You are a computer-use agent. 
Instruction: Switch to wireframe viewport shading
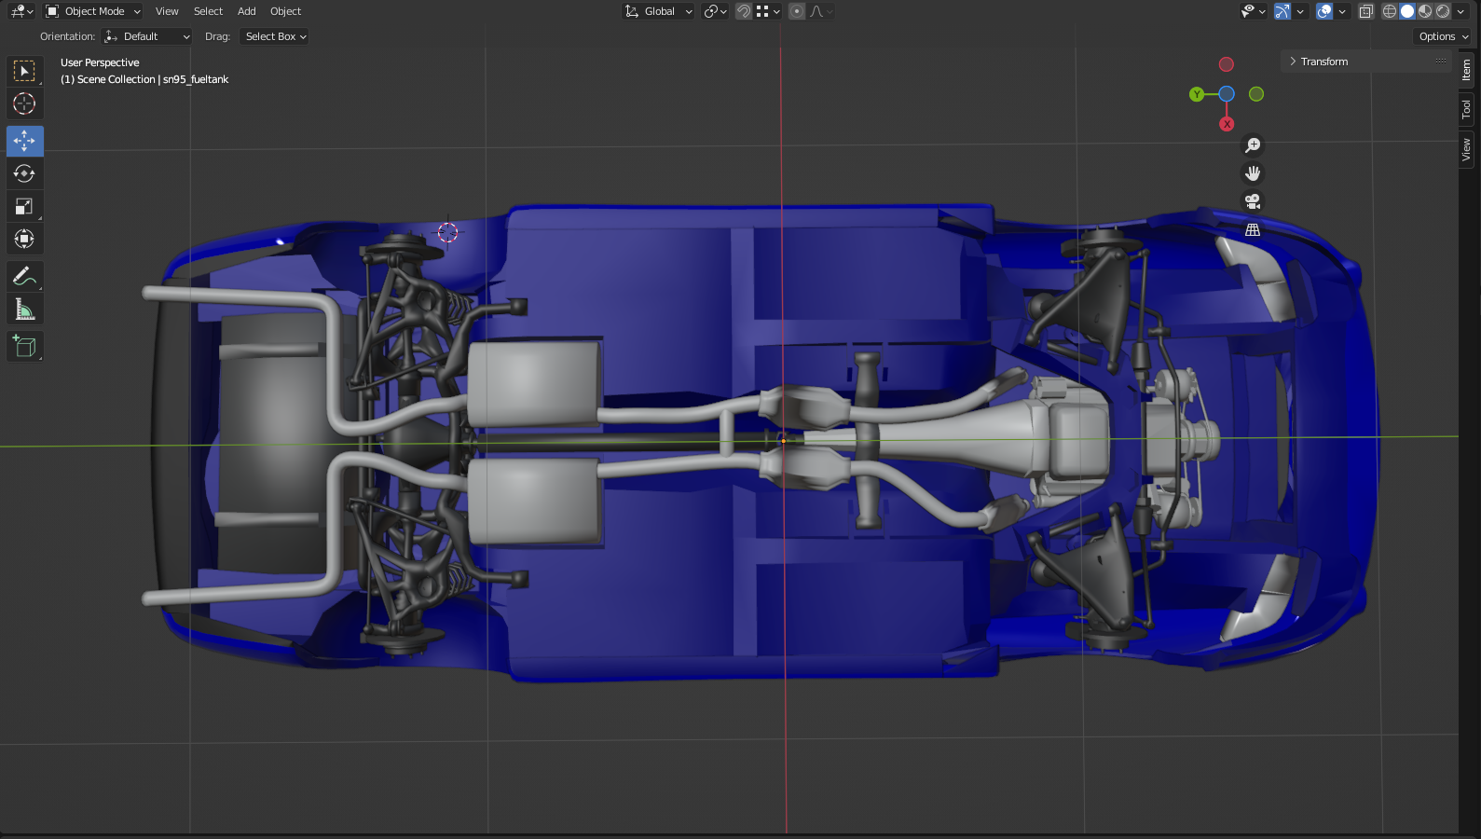[1390, 11]
